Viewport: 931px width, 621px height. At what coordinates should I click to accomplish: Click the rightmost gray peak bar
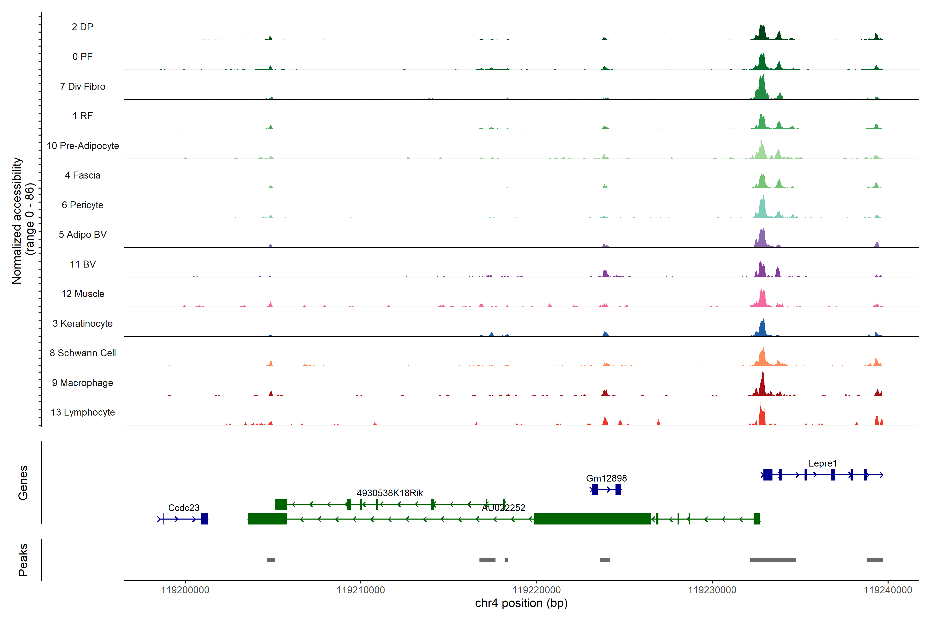pyautogui.click(x=874, y=560)
